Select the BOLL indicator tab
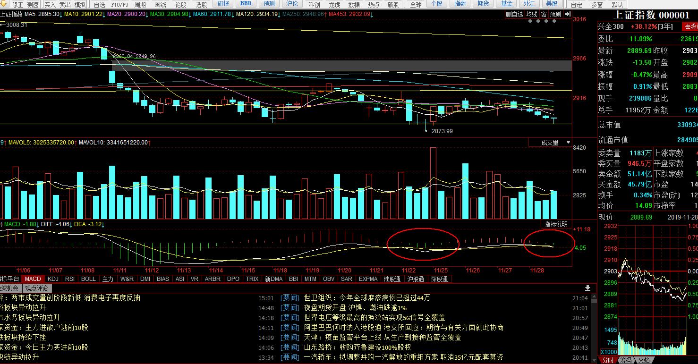698x364 pixels. [88, 279]
